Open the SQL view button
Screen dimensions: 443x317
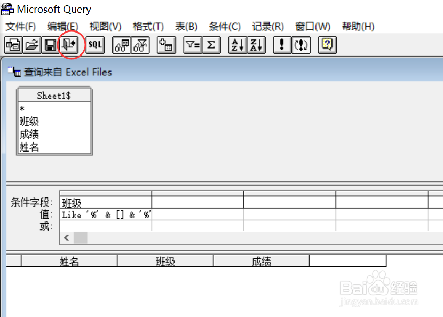(x=95, y=45)
